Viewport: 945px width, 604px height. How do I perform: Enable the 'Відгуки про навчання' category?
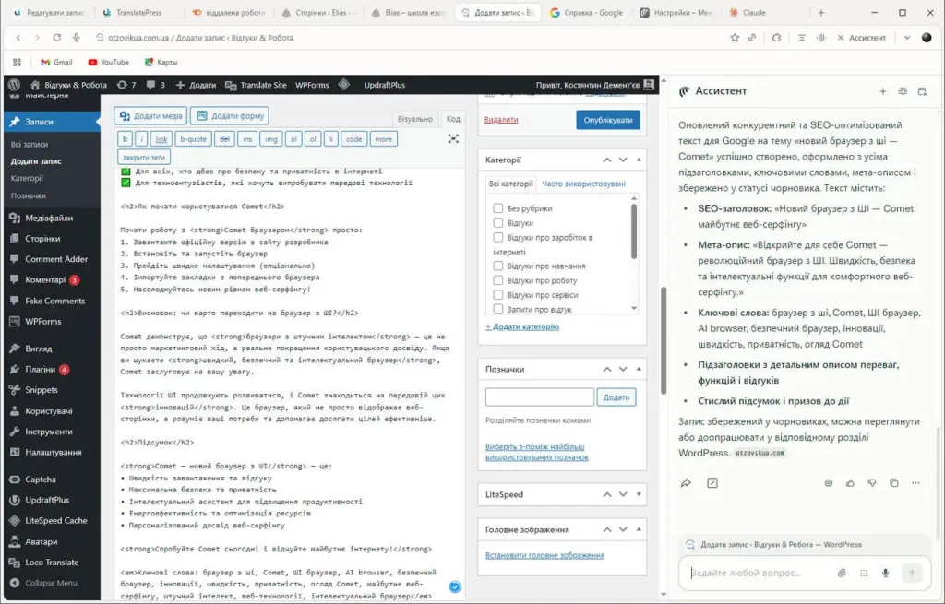[x=498, y=266]
